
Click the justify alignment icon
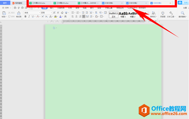coord(84,16)
